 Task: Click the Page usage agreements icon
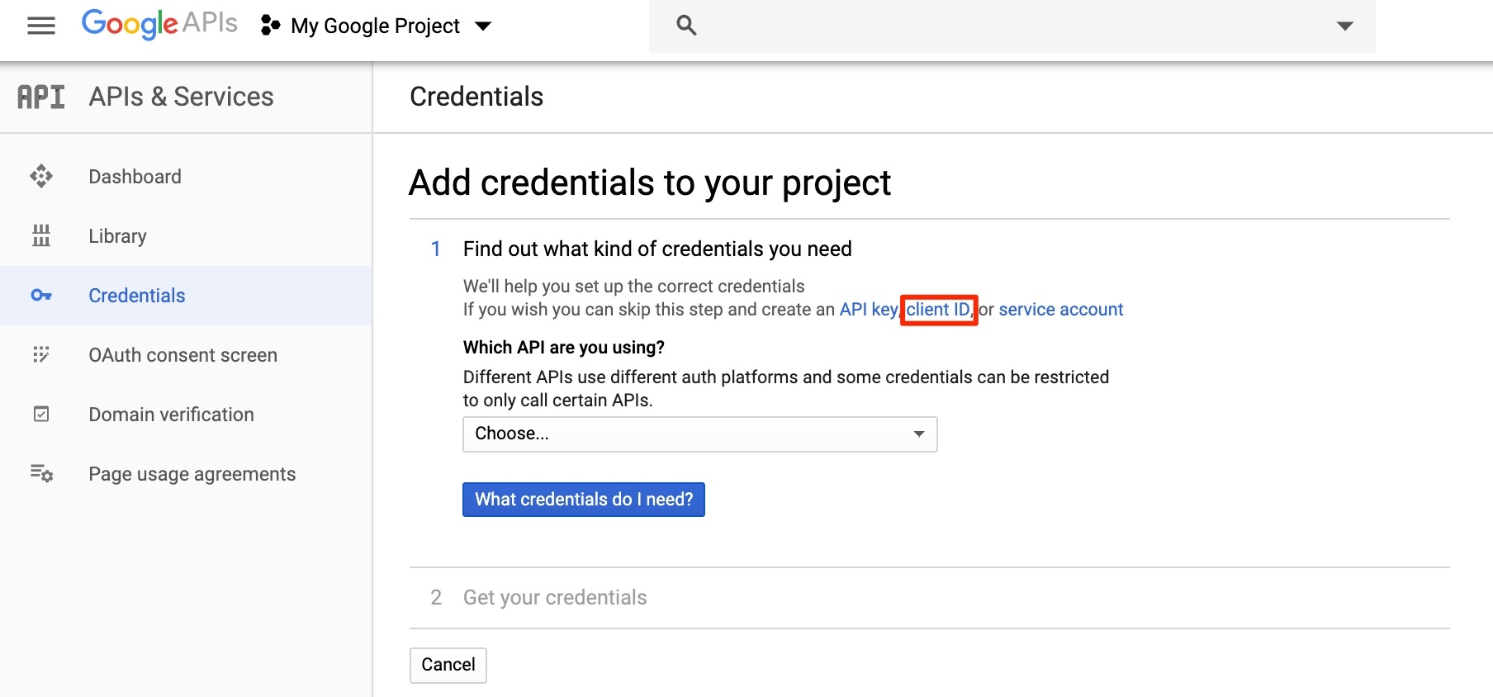click(x=41, y=474)
